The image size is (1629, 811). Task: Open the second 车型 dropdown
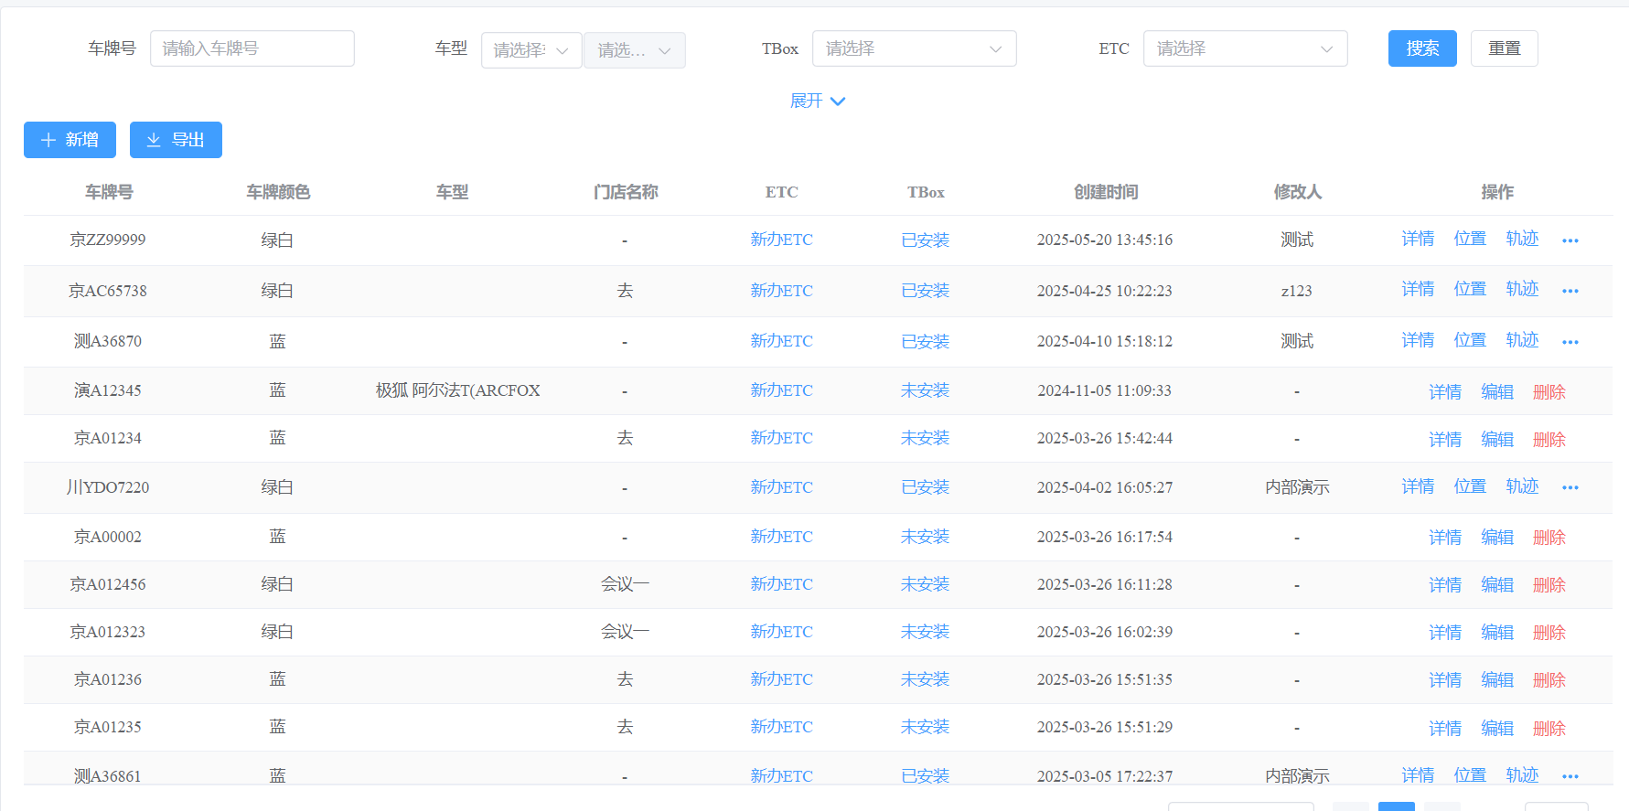(634, 50)
